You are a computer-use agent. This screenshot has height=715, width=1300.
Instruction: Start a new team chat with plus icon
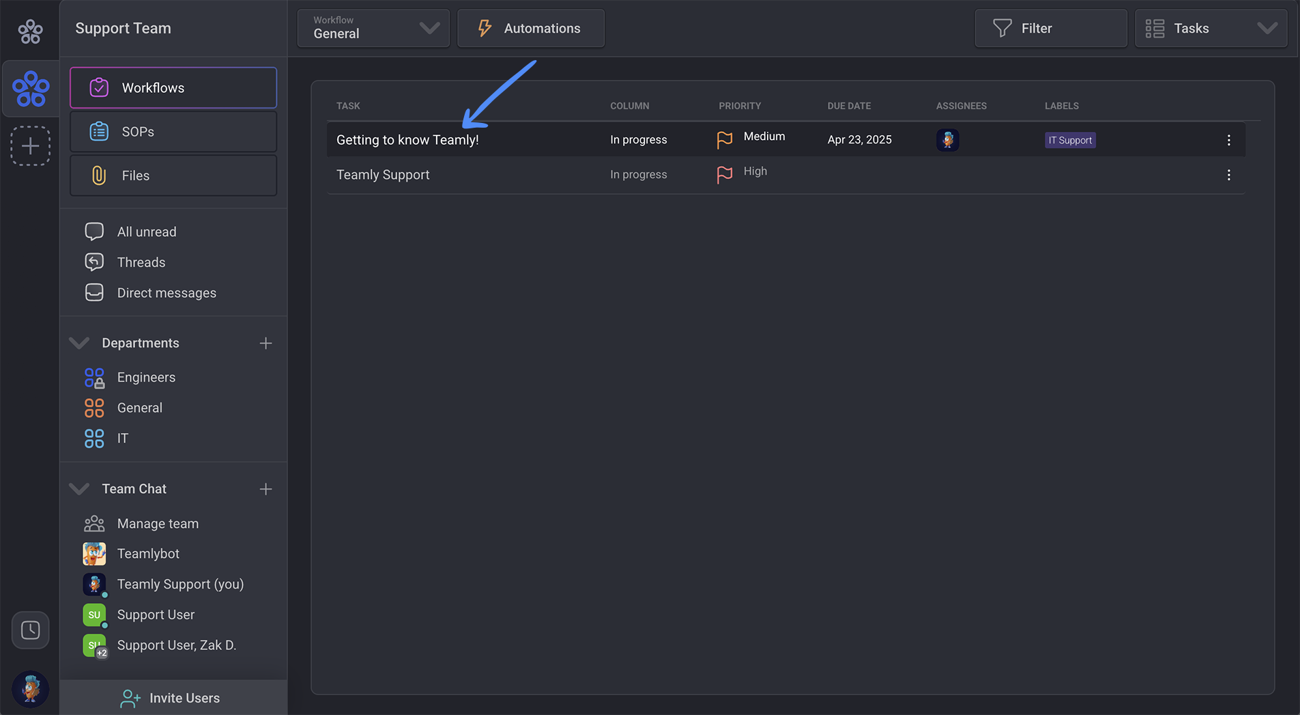click(x=265, y=489)
